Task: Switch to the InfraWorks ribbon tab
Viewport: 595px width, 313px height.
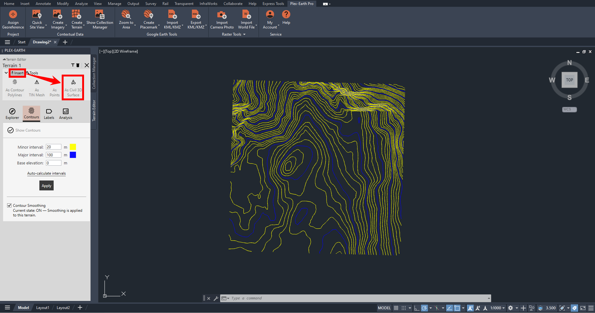Action: click(x=208, y=4)
